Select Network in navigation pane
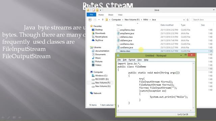 tap(97, 93)
